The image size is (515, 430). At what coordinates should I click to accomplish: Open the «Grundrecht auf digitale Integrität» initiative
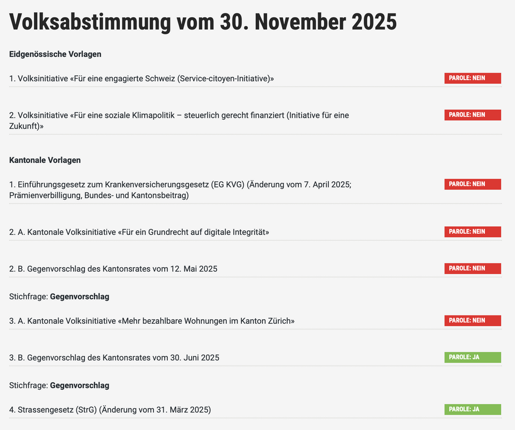click(139, 232)
